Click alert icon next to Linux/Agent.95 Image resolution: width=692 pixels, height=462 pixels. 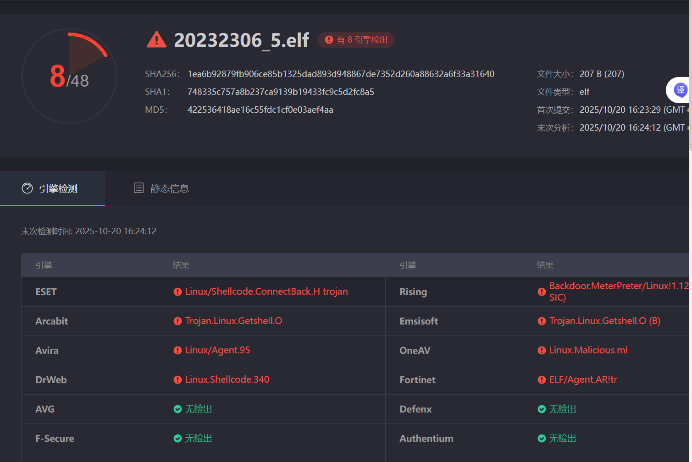177,351
